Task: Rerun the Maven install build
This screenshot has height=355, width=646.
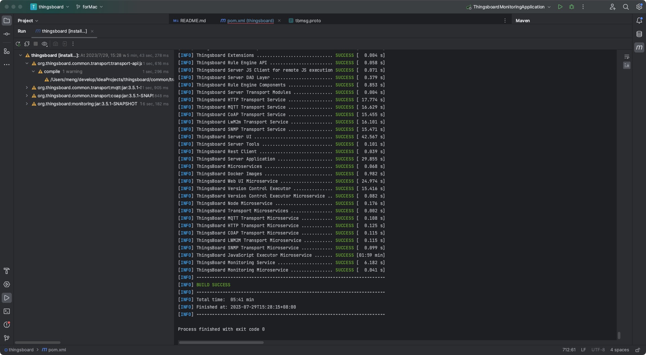Action: (18, 44)
